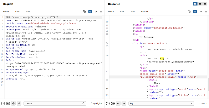
Task: Select side-by-side split layout icon
Action: point(195,4)
